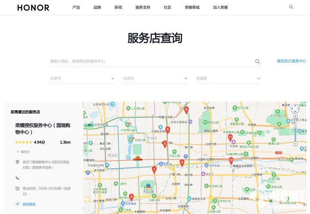Viewport: 310px width, 214px height.
Task: Select red map pin number 11
Action: click(x=230, y=137)
